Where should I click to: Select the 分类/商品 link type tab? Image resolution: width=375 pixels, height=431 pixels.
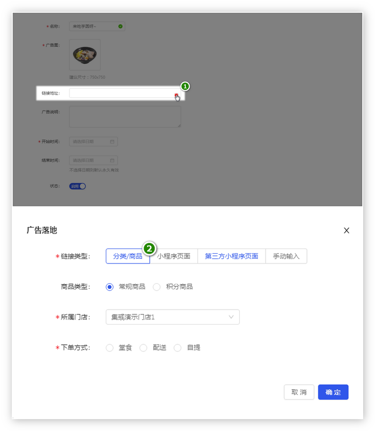[128, 256]
